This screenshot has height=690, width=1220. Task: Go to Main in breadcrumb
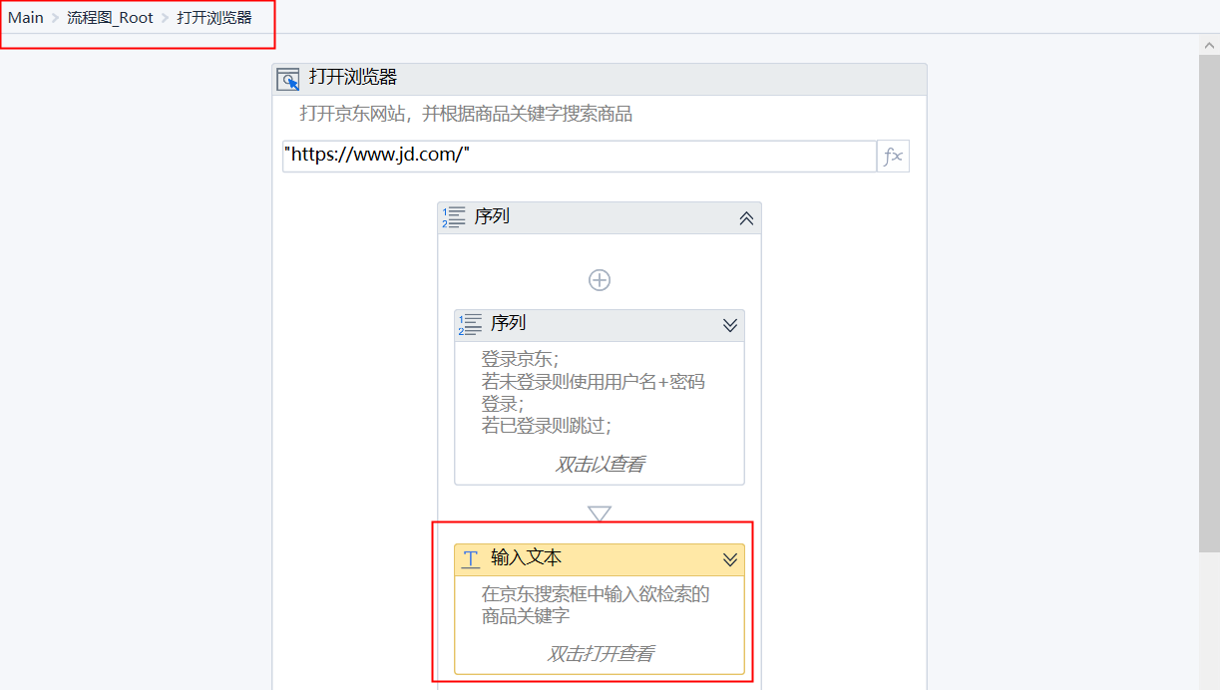[x=26, y=18]
